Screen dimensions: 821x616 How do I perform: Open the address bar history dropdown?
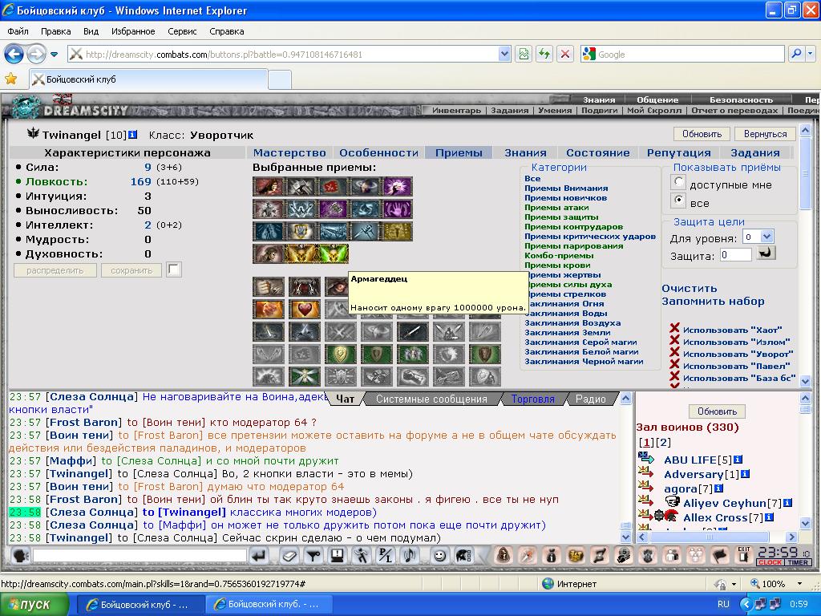[504, 54]
